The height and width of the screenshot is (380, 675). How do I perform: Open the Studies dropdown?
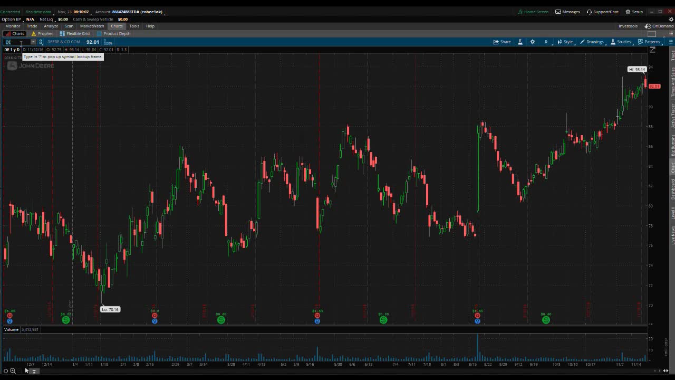(621, 42)
